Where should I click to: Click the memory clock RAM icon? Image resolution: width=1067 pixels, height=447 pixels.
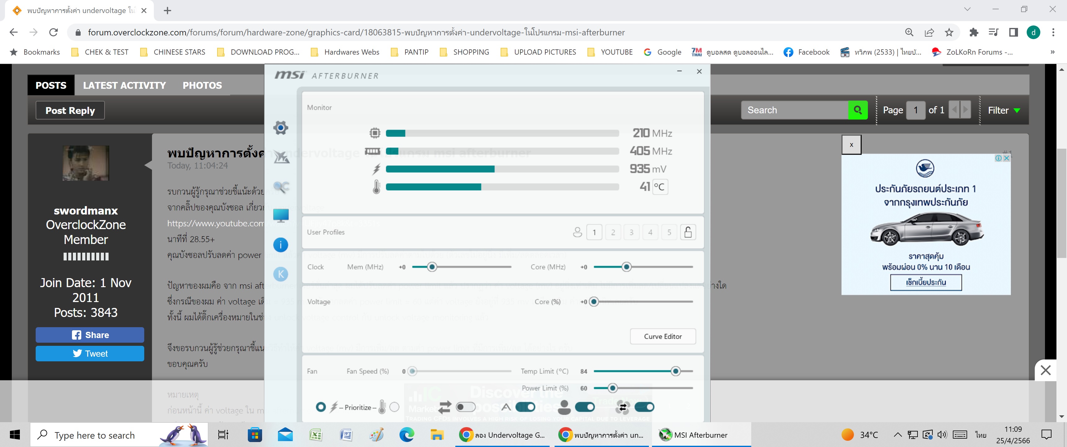[x=372, y=151]
